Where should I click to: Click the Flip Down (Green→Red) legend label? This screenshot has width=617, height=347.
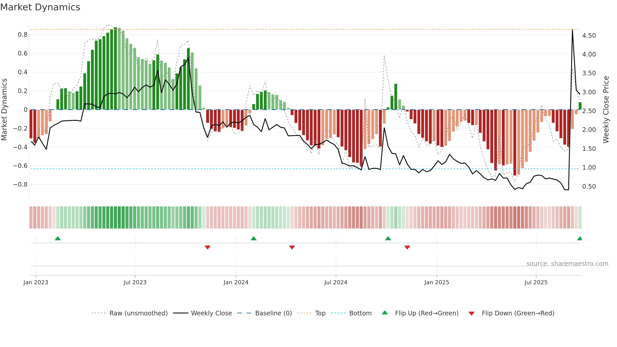(518, 313)
